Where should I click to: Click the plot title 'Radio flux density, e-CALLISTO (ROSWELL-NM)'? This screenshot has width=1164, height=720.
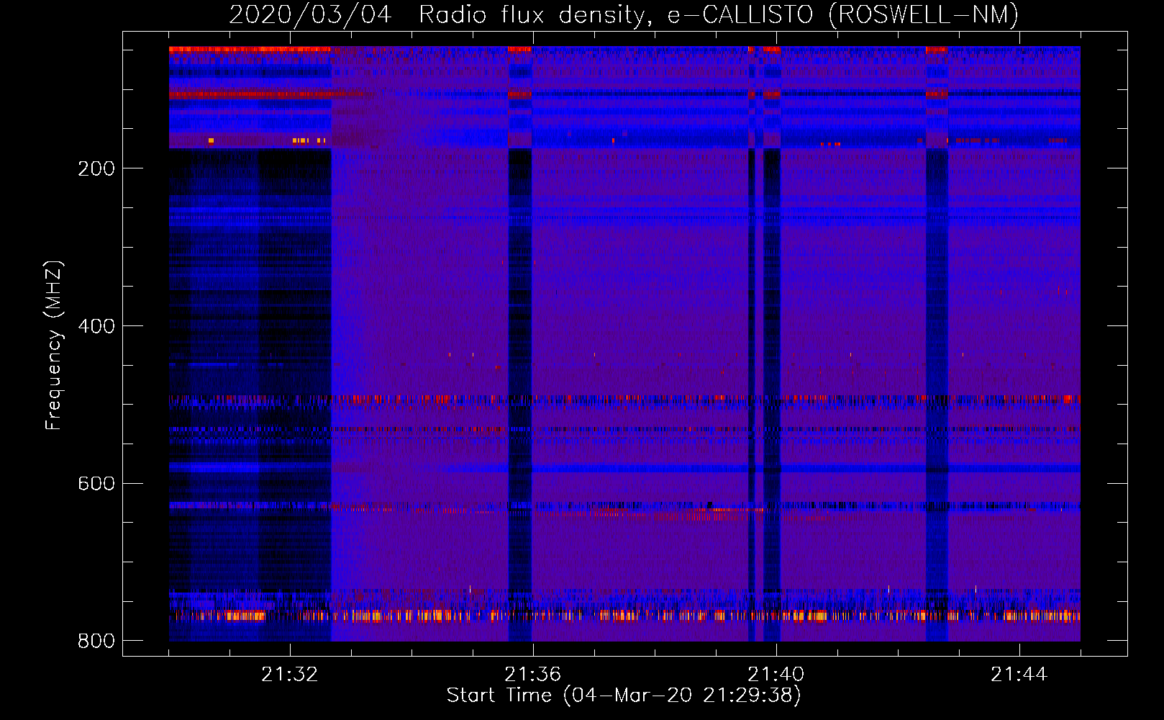tap(719, 15)
